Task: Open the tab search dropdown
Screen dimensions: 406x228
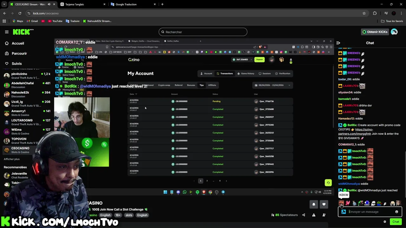Action: (4, 4)
